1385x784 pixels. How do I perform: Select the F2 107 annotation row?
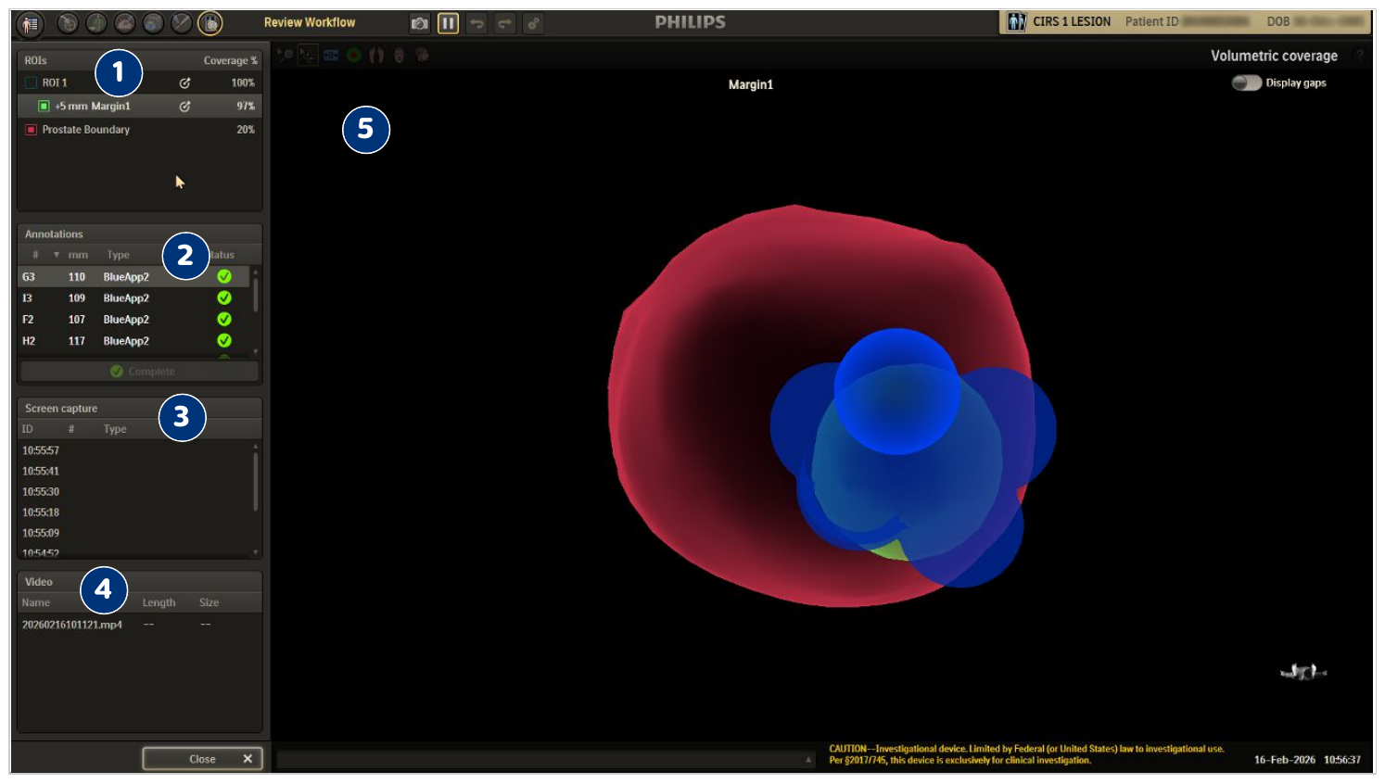point(134,319)
